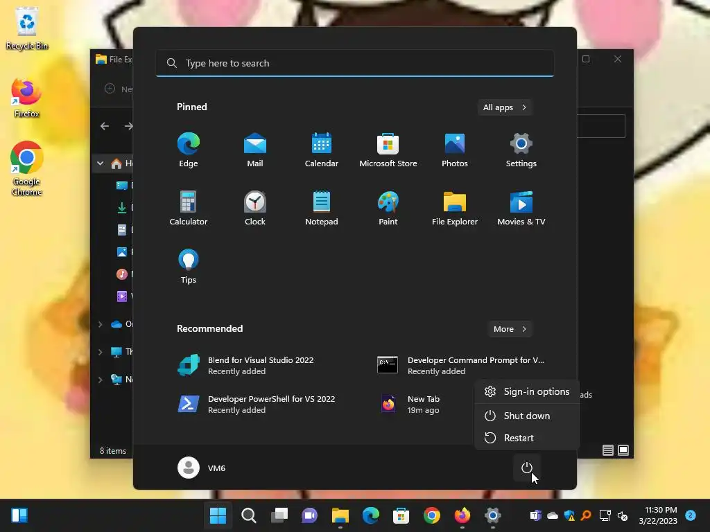Image resolution: width=710 pixels, height=532 pixels.
Task: Click the Start button on taskbar
Action: (218, 515)
